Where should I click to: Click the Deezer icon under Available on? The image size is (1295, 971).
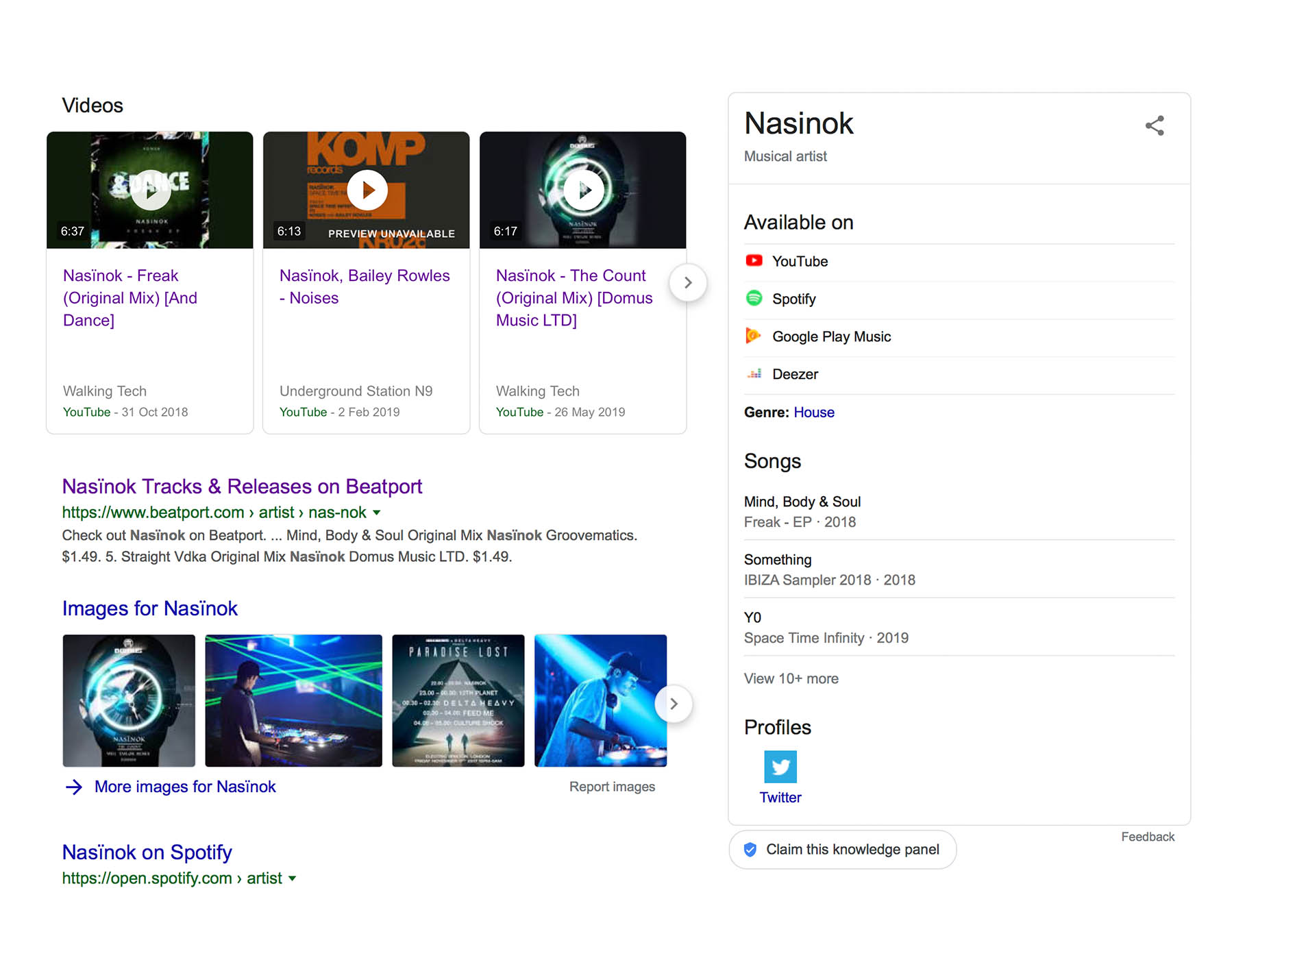tap(754, 373)
